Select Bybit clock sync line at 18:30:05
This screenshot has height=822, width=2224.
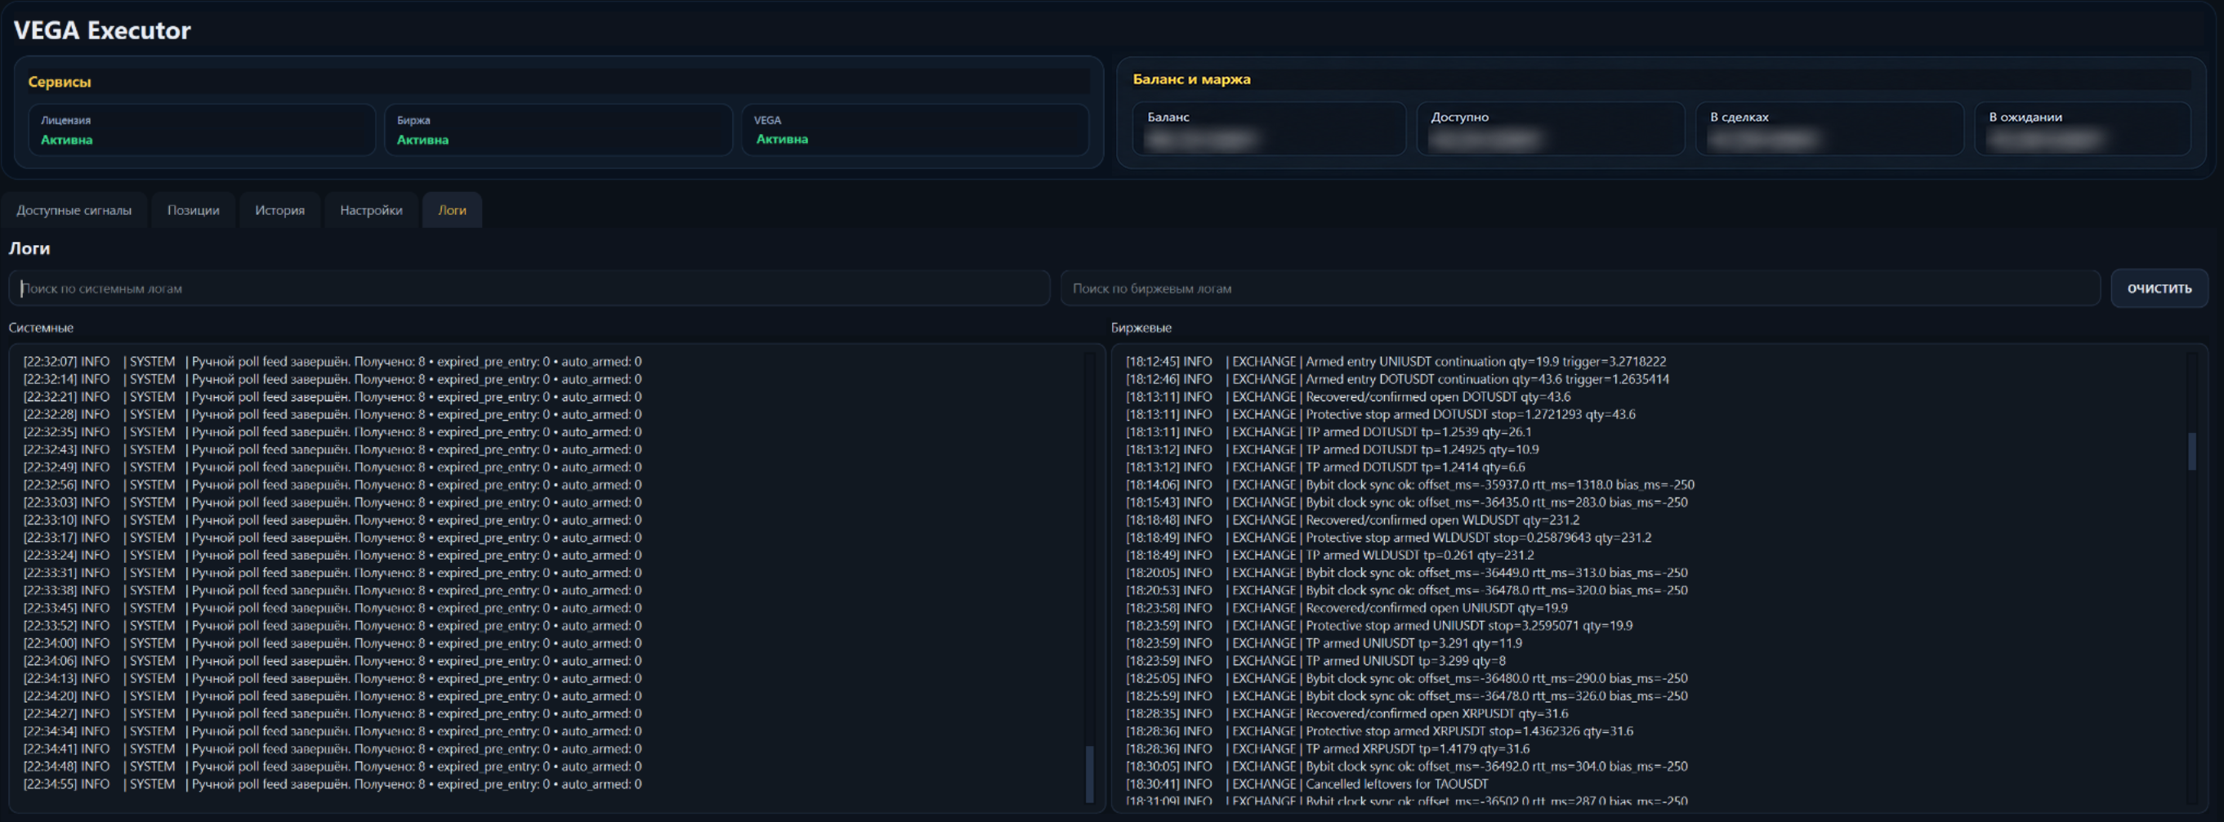1406,766
